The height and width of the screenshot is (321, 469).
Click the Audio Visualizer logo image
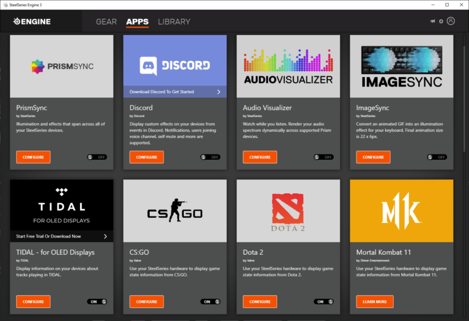coord(289,66)
